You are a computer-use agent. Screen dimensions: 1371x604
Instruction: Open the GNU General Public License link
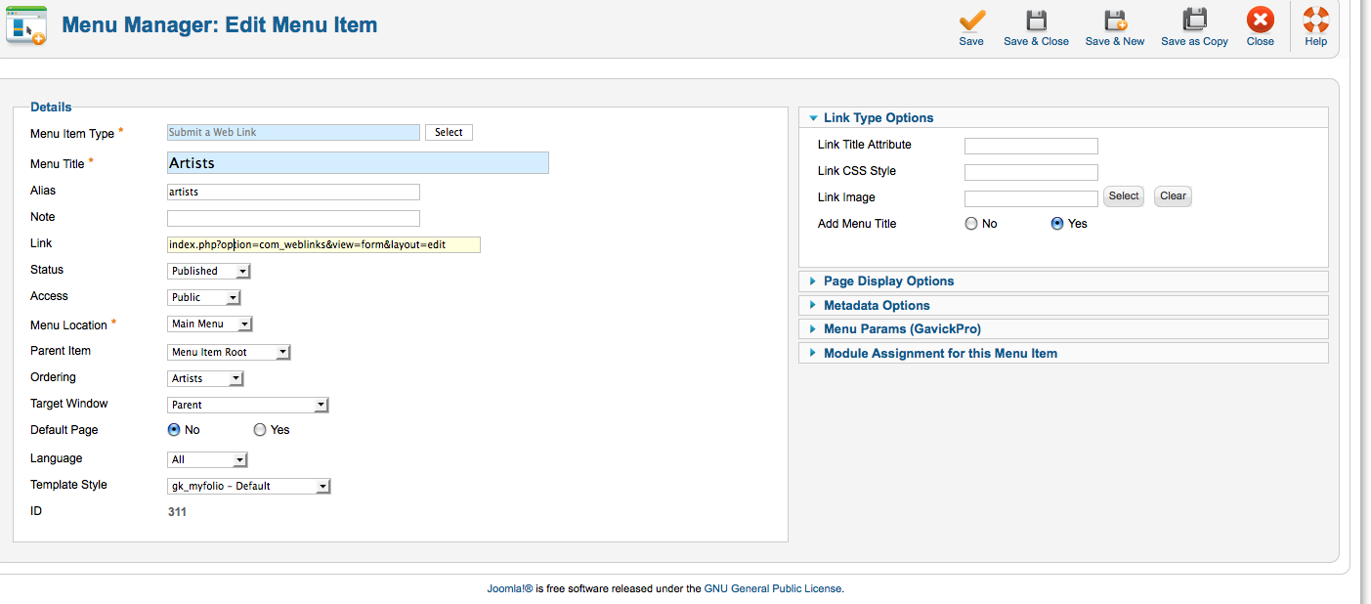773,588
